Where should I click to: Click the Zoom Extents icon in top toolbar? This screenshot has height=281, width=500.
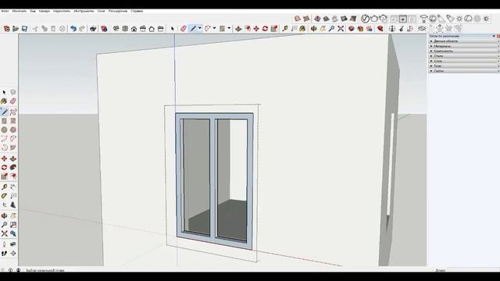point(341,29)
